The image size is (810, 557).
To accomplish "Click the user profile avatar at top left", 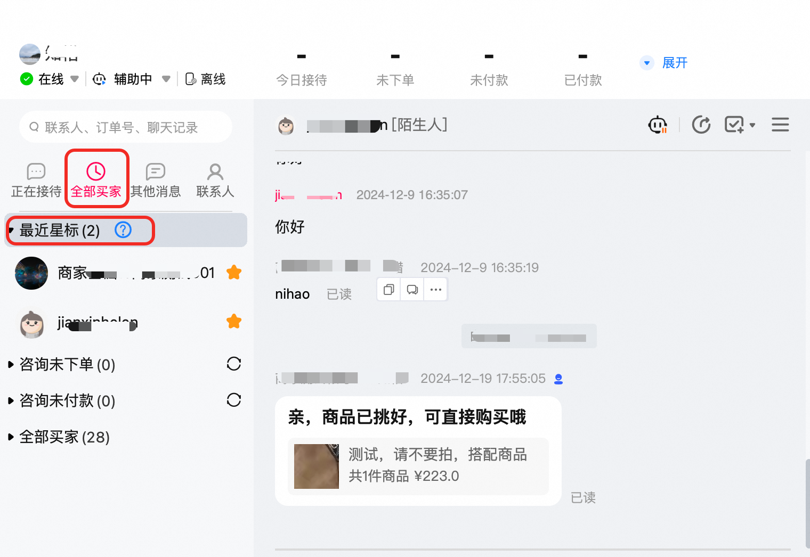I will 30,54.
